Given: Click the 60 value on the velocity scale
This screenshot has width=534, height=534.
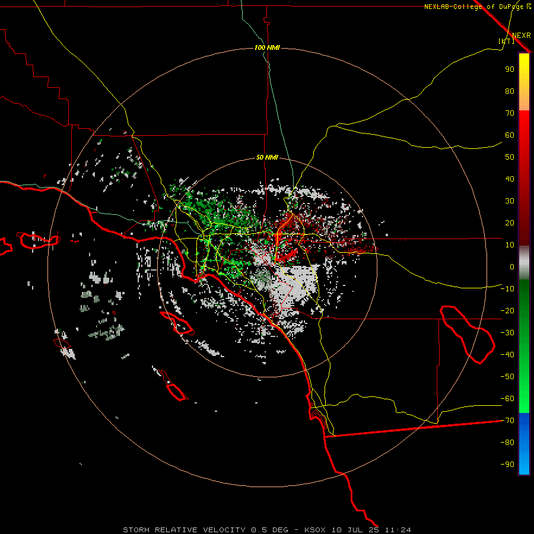Looking at the screenshot, I should [510, 135].
